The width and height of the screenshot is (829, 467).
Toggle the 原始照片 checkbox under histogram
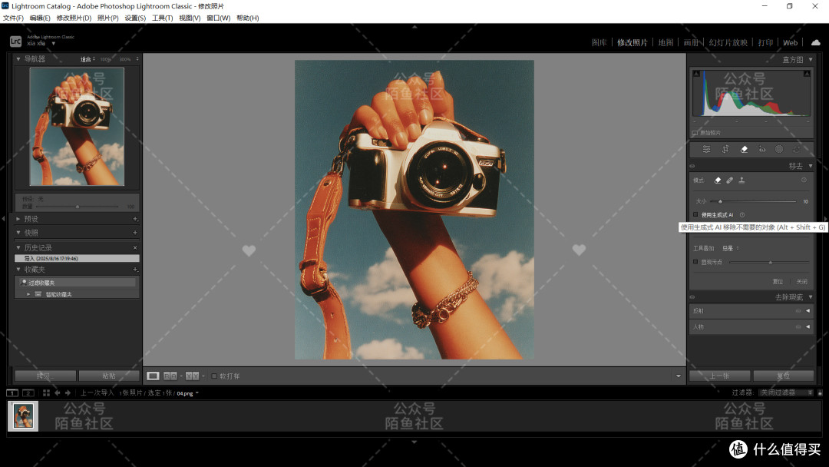pos(695,133)
